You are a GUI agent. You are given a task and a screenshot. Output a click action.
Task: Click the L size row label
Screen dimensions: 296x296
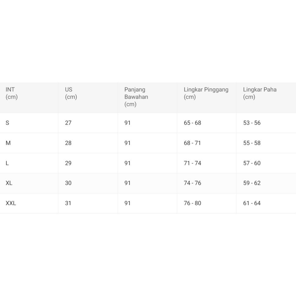[7, 163]
